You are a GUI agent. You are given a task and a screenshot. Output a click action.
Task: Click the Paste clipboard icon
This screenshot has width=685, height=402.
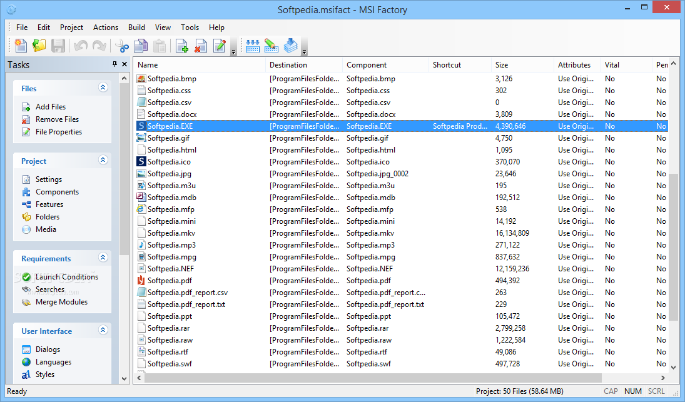point(160,46)
